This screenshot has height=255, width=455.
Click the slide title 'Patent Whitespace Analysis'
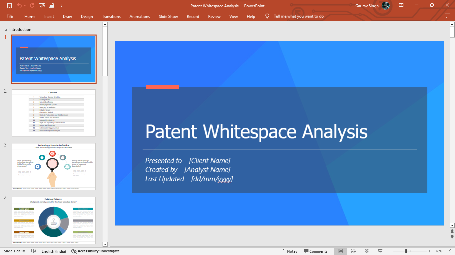256,131
